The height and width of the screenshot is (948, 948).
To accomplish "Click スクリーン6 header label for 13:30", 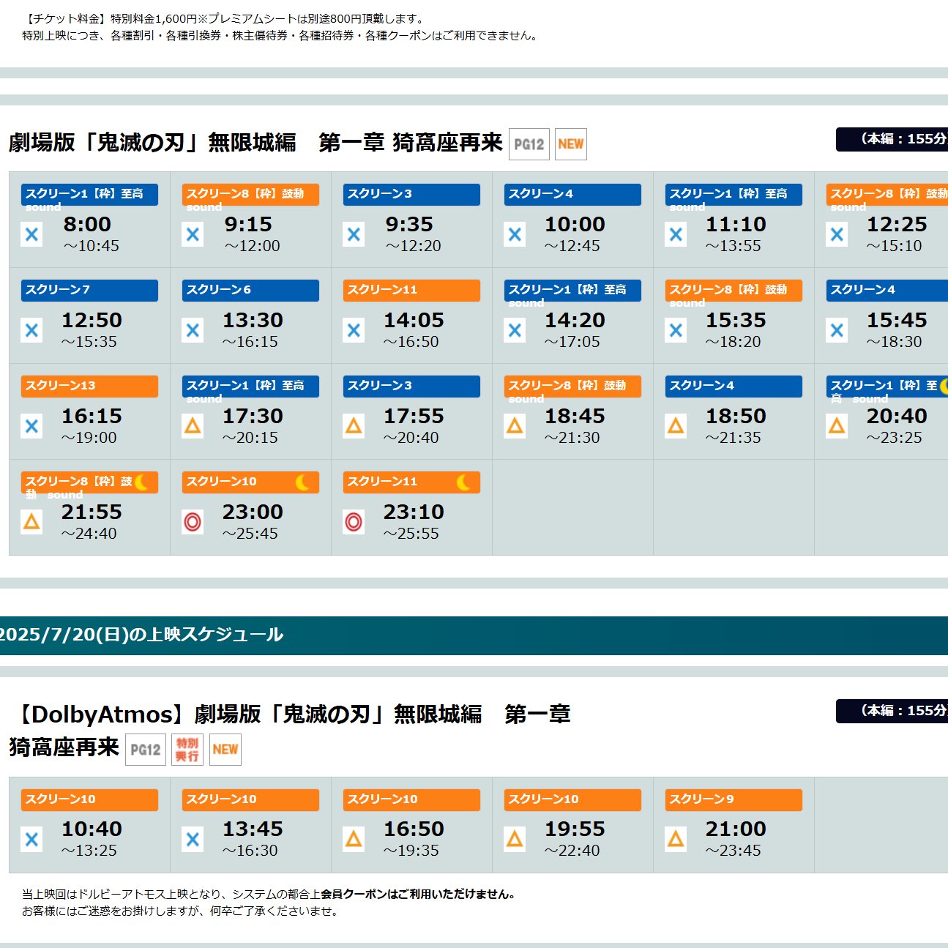I will point(250,290).
